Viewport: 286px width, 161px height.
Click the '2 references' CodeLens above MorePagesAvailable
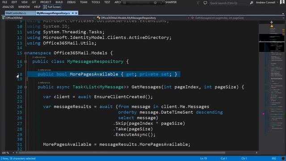tap(44, 70)
